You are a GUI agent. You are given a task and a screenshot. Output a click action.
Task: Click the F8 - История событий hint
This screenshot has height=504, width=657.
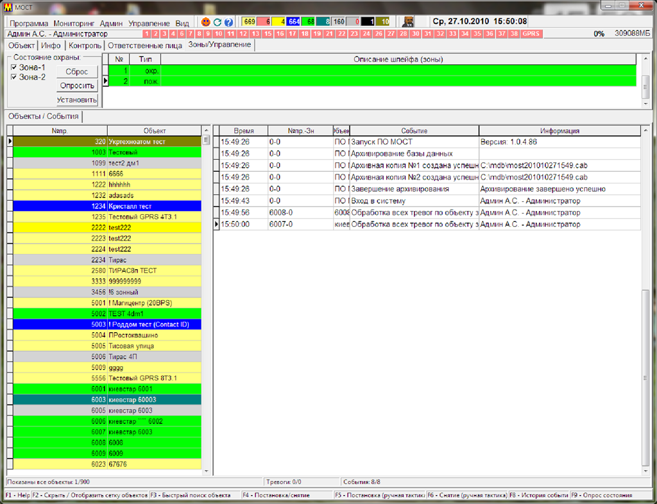pyautogui.click(x=539, y=495)
